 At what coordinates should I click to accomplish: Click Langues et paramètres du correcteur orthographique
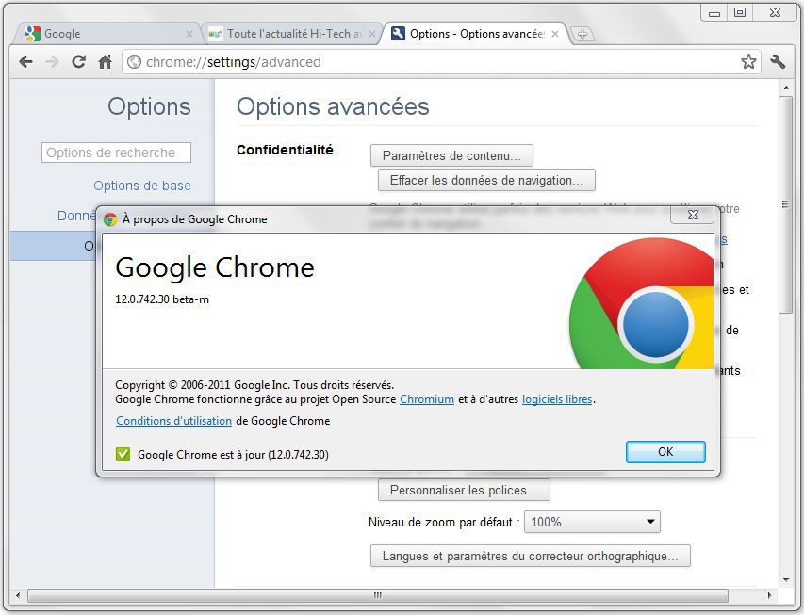pos(531,556)
